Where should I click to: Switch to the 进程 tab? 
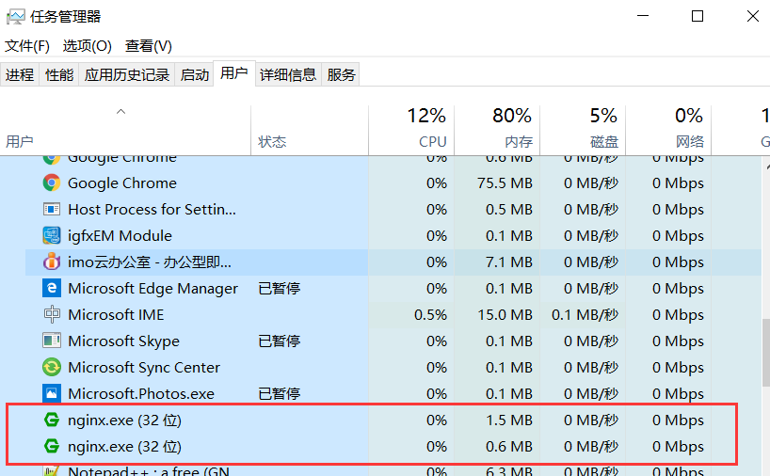point(20,74)
